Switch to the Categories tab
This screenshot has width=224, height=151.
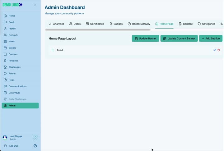(x=206, y=24)
